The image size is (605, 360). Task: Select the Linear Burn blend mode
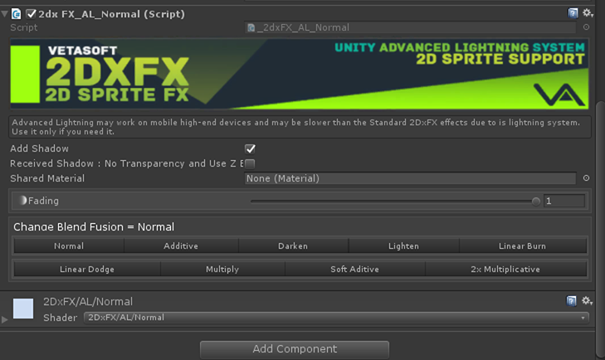point(523,246)
